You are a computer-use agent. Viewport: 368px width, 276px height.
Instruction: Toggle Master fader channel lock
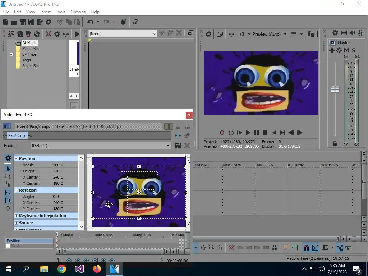tap(335, 143)
